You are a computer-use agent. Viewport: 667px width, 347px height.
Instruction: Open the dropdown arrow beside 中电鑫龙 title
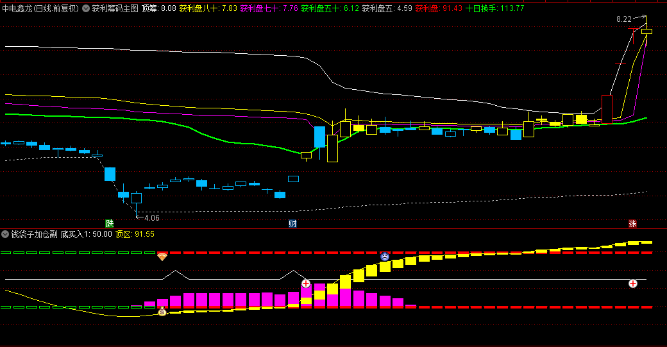(86, 8)
